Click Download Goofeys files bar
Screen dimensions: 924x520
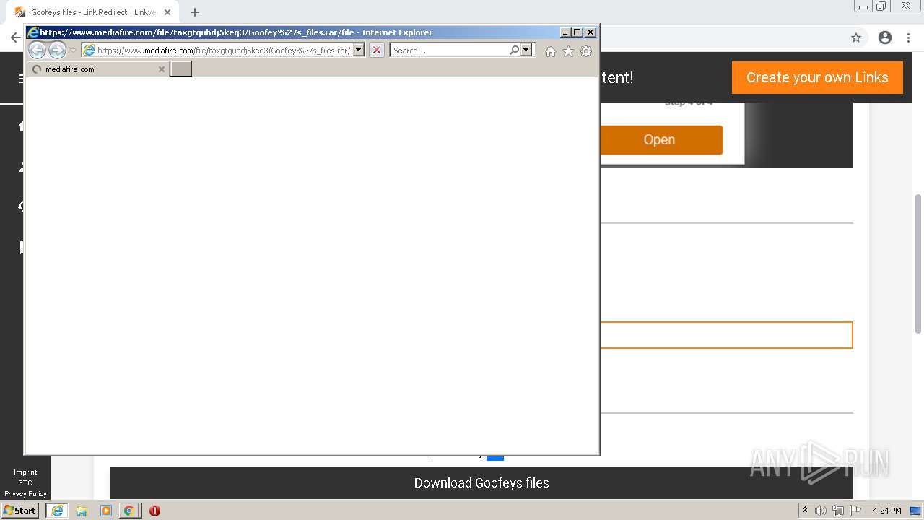click(481, 482)
